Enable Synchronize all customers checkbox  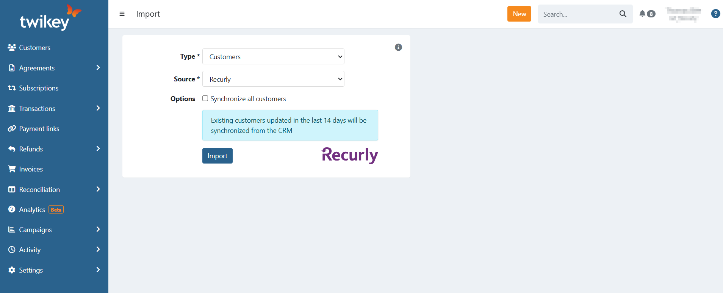205,98
